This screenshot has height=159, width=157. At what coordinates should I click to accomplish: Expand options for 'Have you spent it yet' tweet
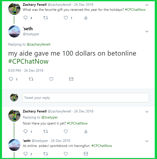click(x=147, y=112)
